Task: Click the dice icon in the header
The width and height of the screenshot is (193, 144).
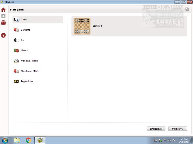Action: [187, 9]
